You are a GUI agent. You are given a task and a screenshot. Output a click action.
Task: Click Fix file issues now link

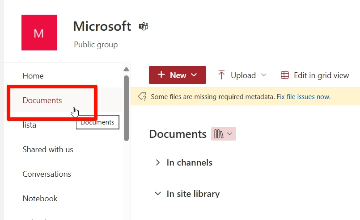(x=304, y=97)
